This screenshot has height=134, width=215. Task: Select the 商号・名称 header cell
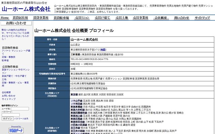tap(52, 40)
